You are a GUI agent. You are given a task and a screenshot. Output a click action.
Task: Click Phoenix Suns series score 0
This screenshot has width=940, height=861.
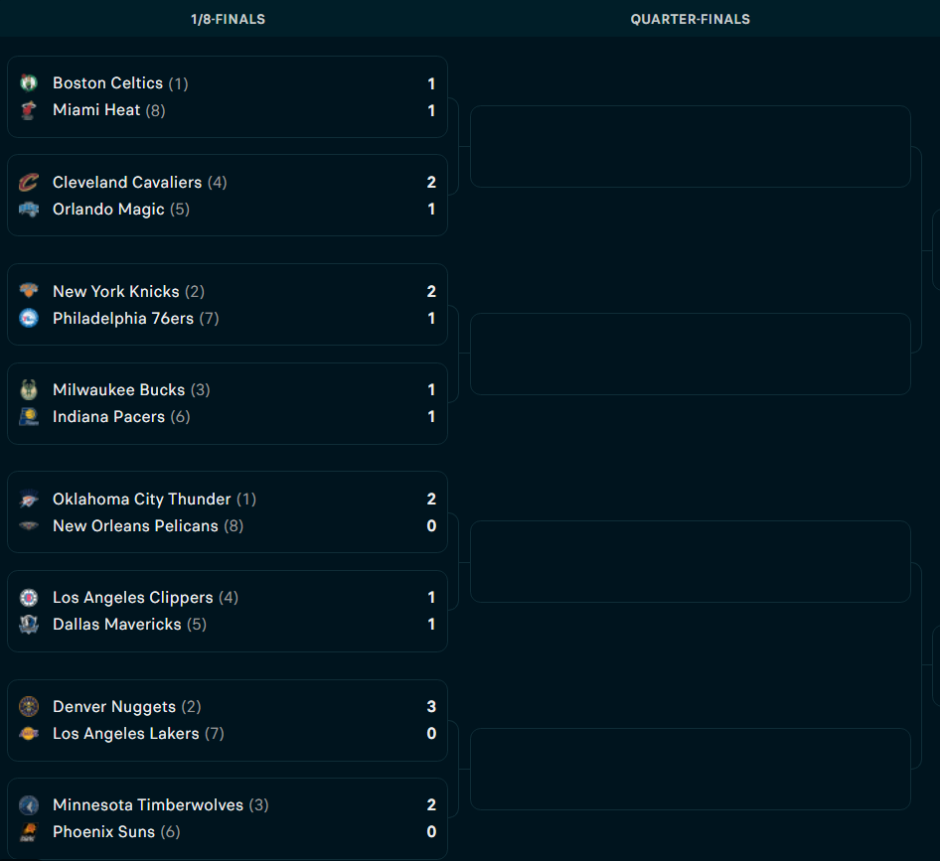click(431, 831)
